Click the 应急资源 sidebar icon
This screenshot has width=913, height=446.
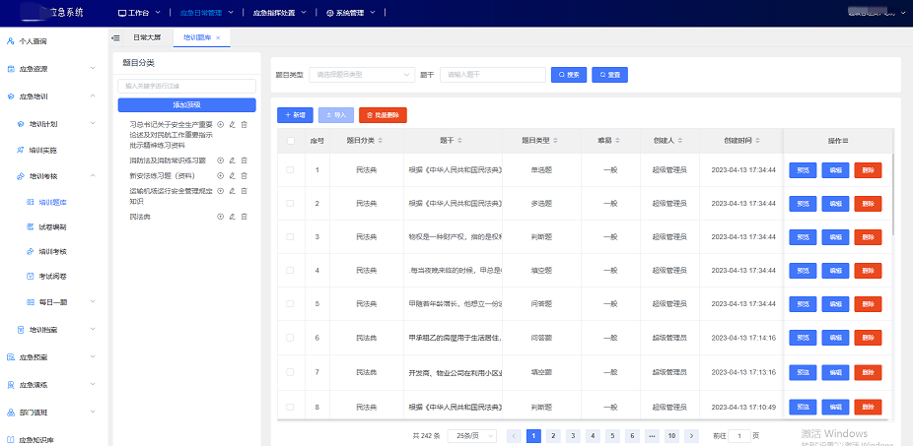(x=11, y=69)
